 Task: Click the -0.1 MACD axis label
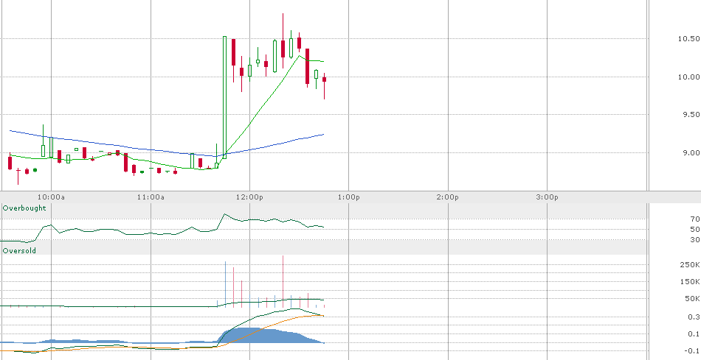coord(692,350)
